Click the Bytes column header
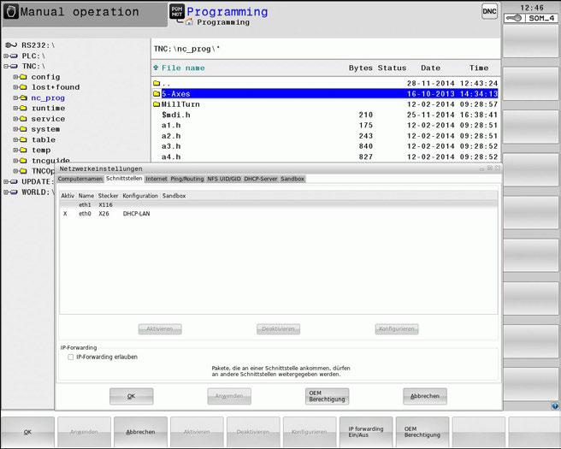 click(360, 68)
